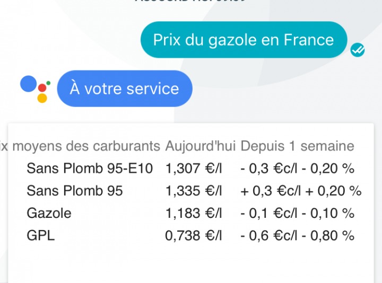This screenshot has height=283, width=382.
Task: Select the "Sans Plomb 95" fuel row label
Action: click(x=75, y=191)
